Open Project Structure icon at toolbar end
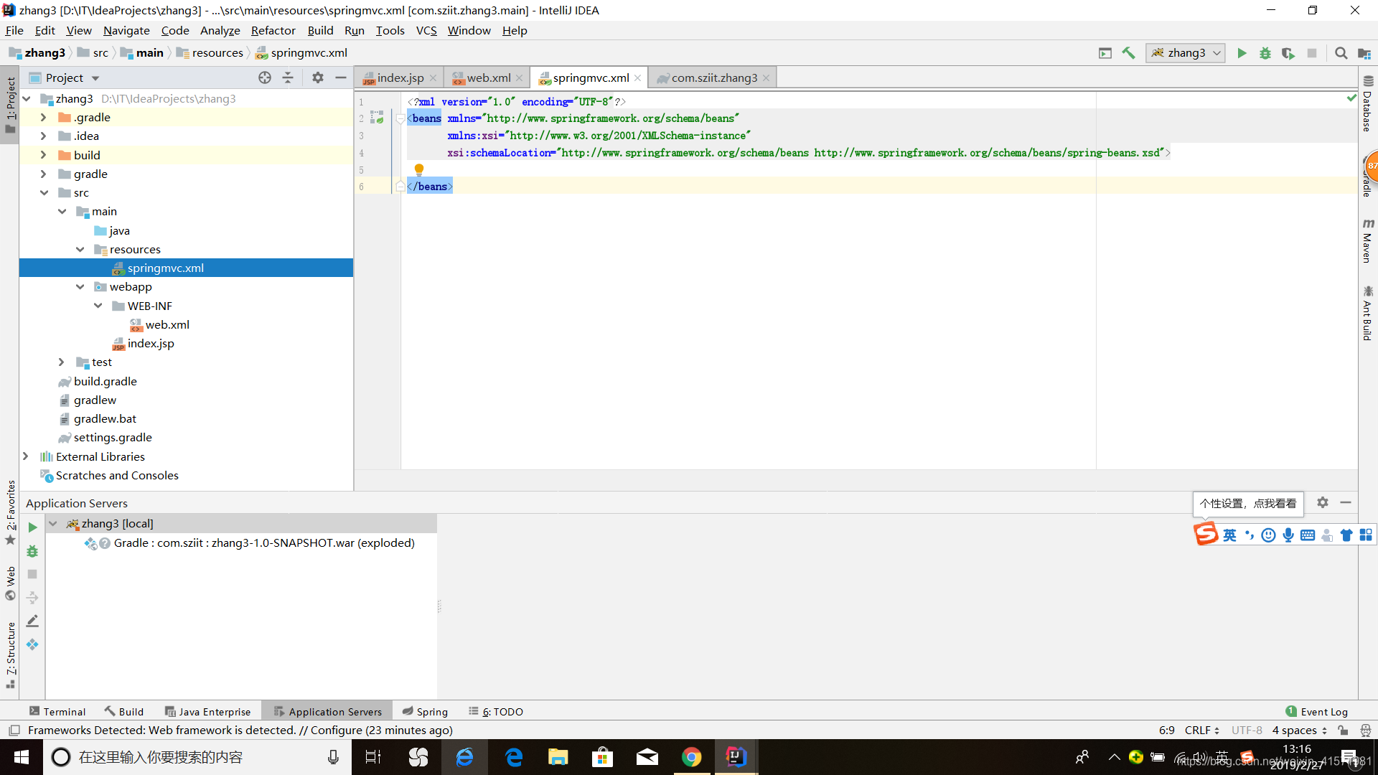Viewport: 1378px width, 775px height. [1364, 53]
